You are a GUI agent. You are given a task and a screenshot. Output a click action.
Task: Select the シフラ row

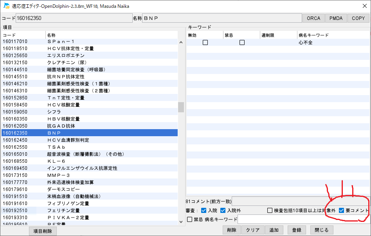[x=90, y=112]
